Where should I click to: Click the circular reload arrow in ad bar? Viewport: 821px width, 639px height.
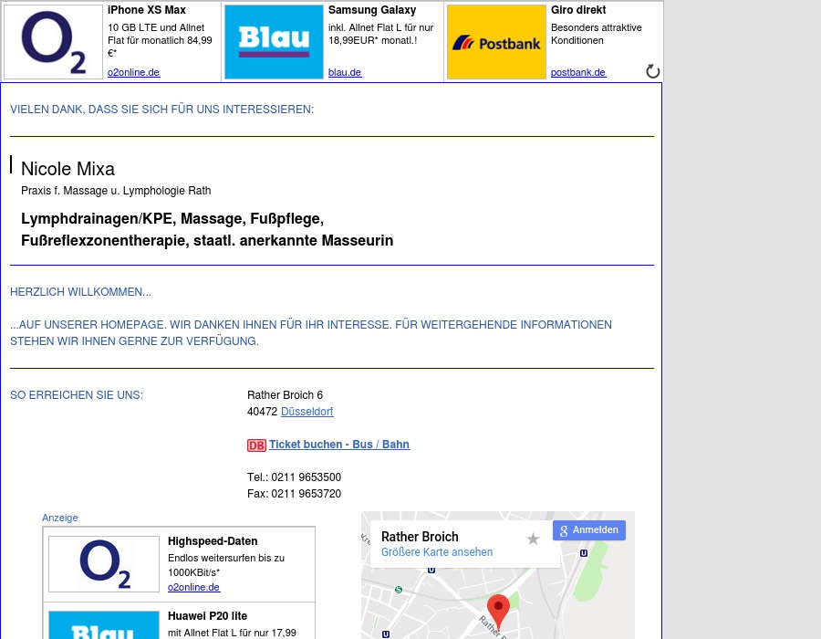click(652, 71)
